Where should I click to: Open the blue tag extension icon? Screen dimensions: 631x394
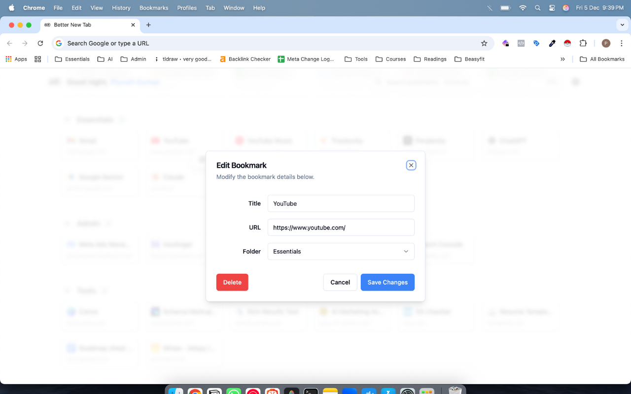(536, 43)
